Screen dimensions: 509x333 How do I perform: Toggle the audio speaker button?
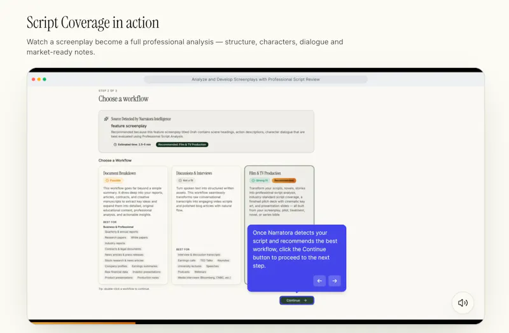(463, 302)
